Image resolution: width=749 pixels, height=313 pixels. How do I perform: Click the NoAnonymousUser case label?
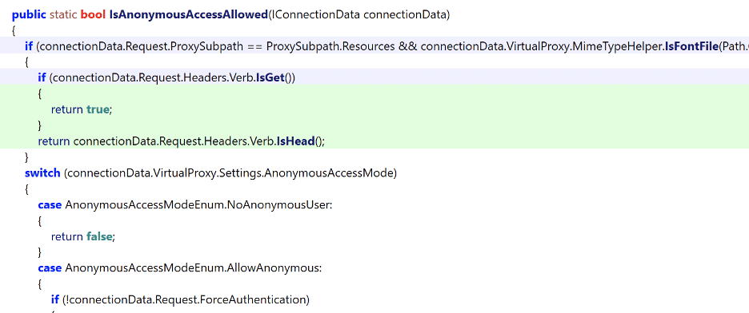click(198, 205)
